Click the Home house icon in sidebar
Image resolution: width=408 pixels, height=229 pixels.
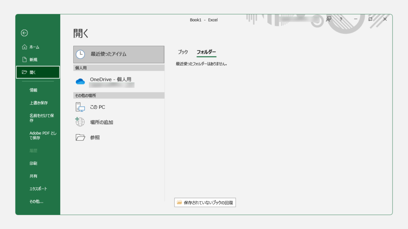(24, 47)
